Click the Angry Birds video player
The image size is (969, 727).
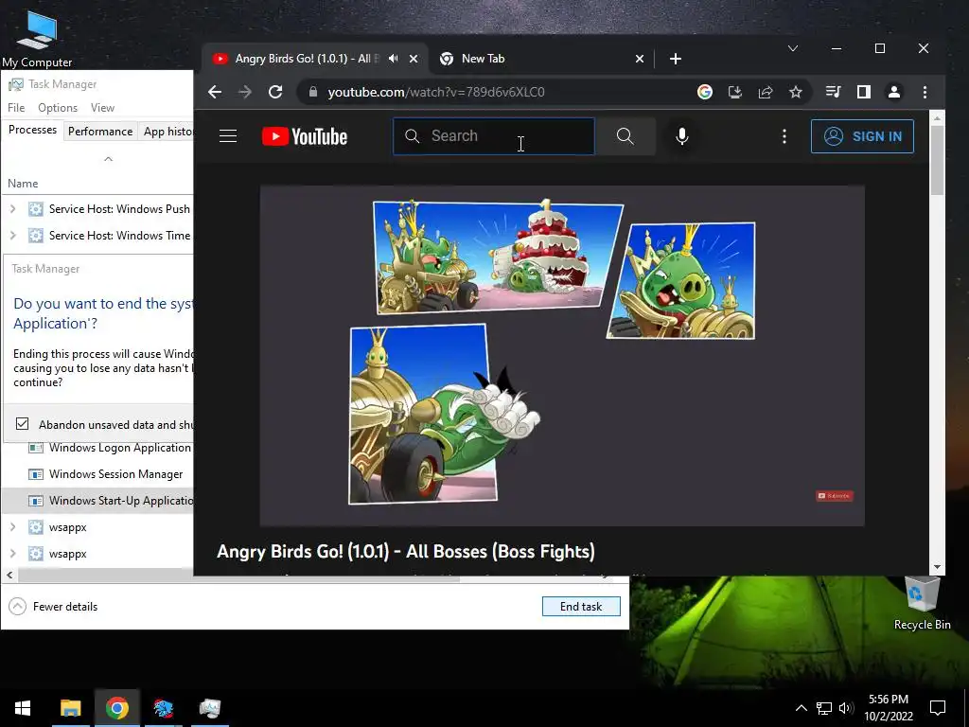562,356
